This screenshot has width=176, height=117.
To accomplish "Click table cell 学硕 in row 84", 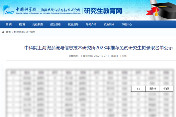I will point(166,89).
